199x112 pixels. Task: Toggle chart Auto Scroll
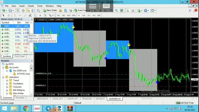tap(128, 10)
